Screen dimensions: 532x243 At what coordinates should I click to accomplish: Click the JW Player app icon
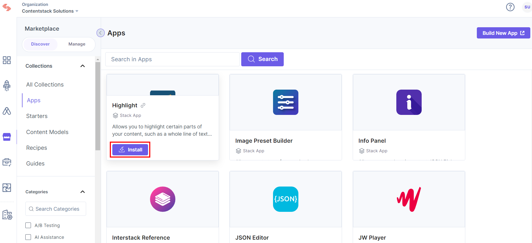(x=409, y=199)
